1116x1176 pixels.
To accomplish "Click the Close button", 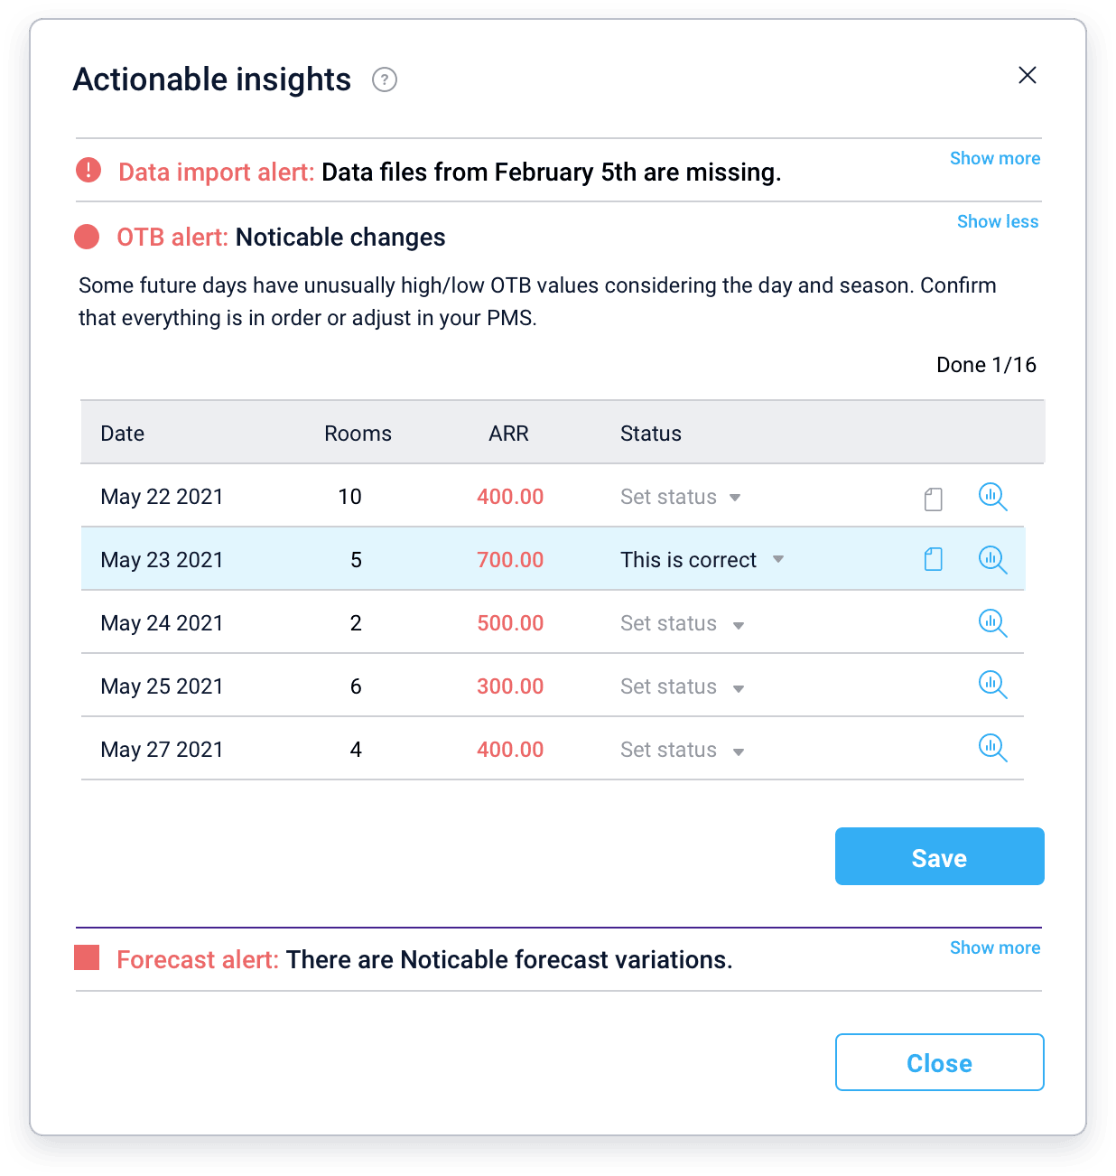I will tap(939, 1063).
